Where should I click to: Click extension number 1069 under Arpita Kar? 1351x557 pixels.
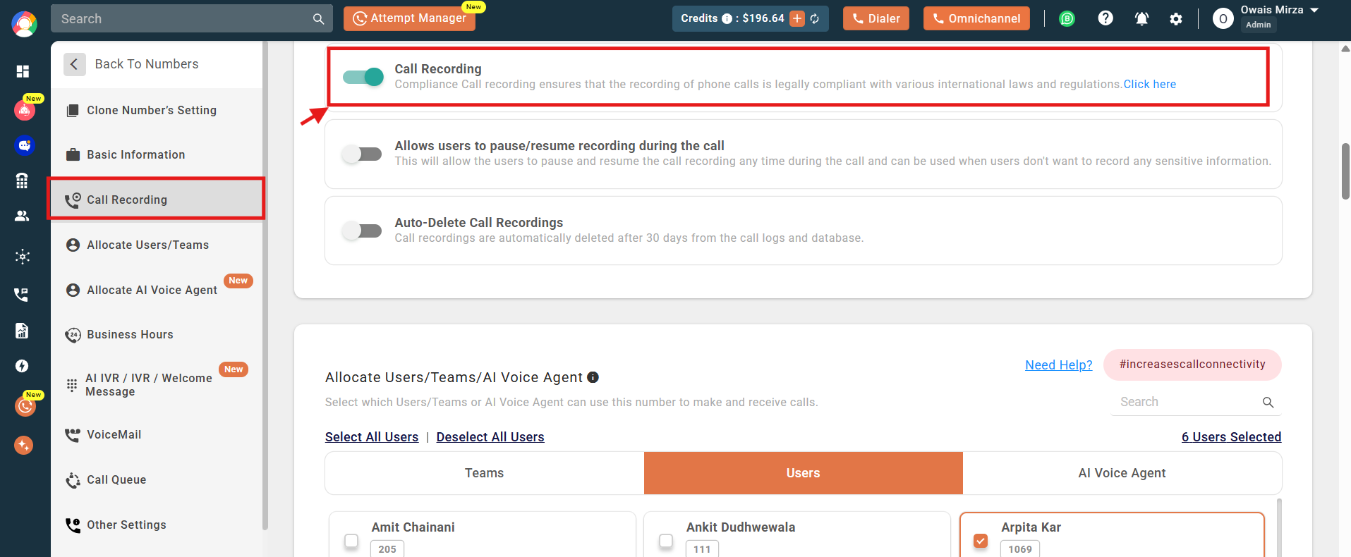[x=1020, y=549]
